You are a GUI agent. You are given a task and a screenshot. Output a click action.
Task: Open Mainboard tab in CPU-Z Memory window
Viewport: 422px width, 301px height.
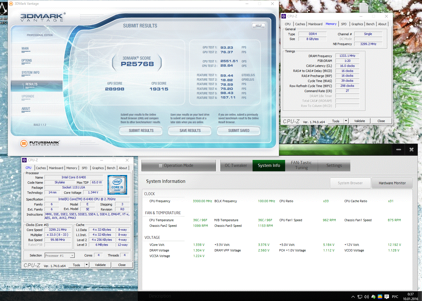[x=315, y=24]
